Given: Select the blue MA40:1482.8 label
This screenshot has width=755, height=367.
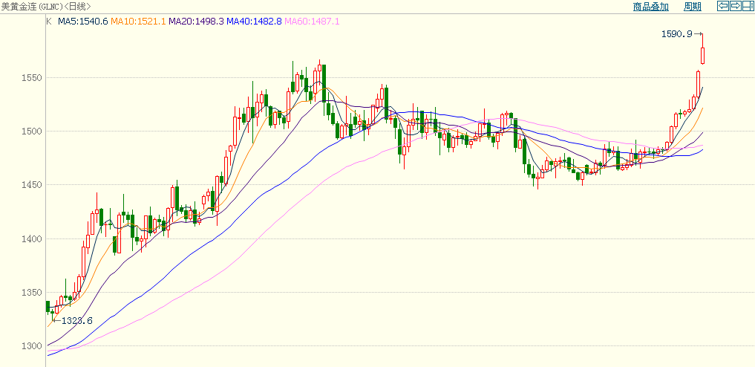Looking at the screenshot, I should [254, 22].
